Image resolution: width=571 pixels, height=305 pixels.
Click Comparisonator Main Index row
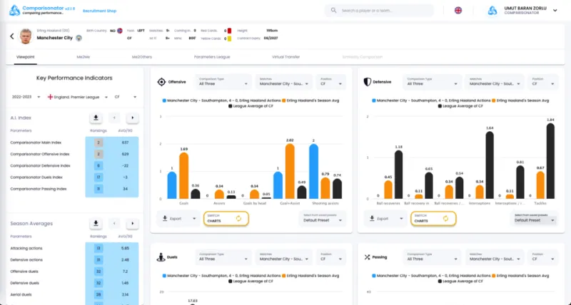(74, 143)
